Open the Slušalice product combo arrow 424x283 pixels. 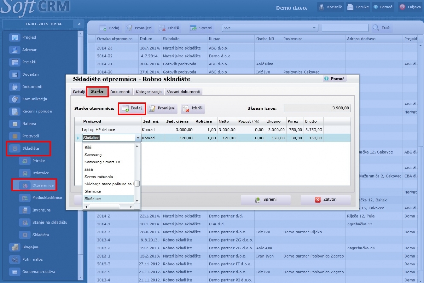138,138
